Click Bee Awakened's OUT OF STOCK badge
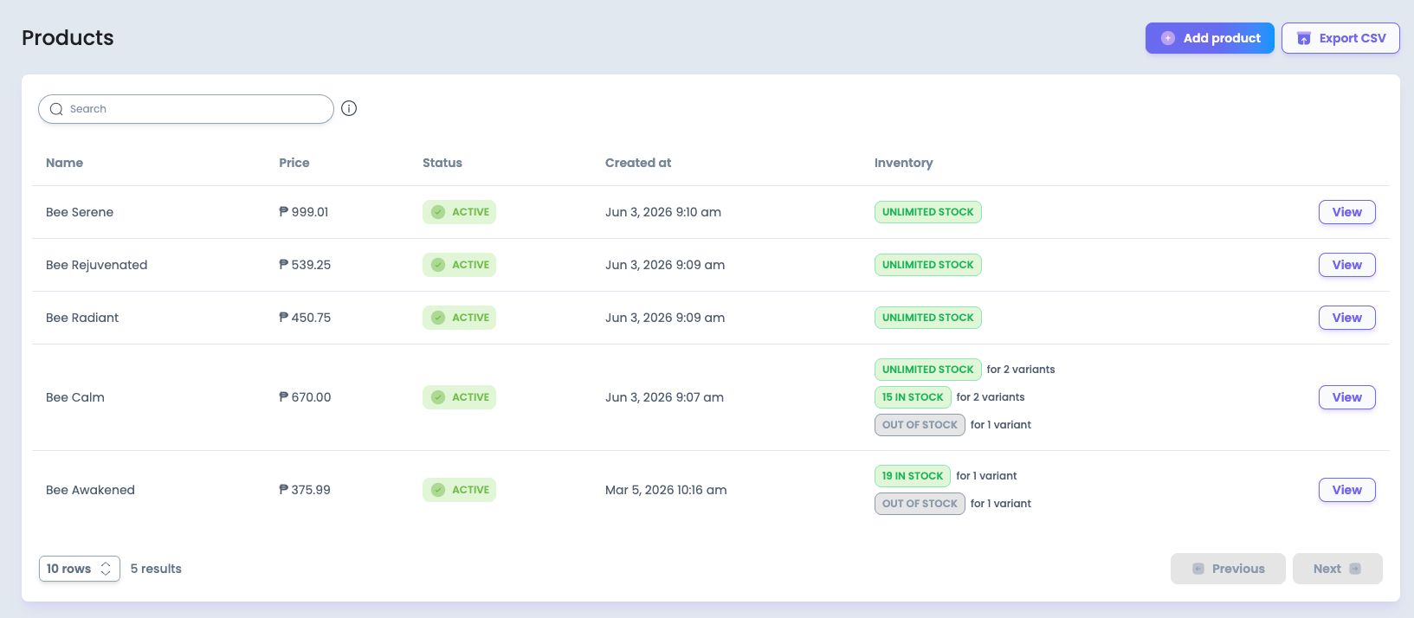Screen dimensions: 1414x618 point(920,504)
